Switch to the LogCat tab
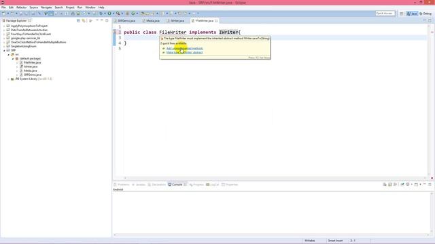The width and height of the screenshot is (435, 244). (213, 184)
